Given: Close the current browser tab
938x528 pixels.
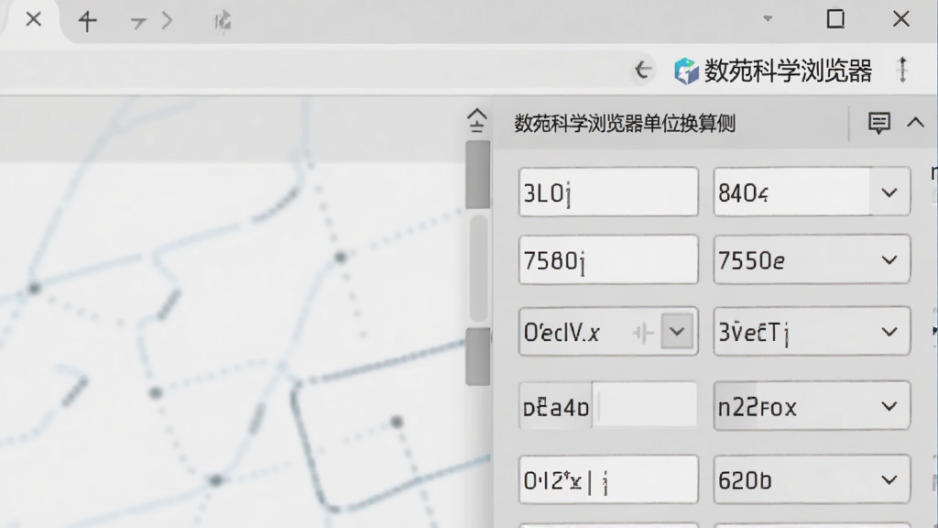Looking at the screenshot, I should [x=34, y=20].
